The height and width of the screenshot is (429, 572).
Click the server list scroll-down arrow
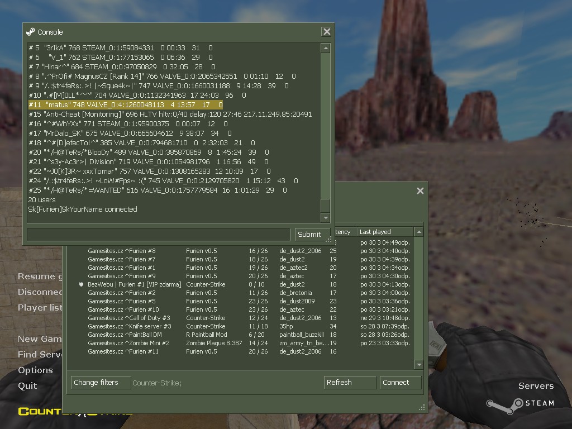419,364
